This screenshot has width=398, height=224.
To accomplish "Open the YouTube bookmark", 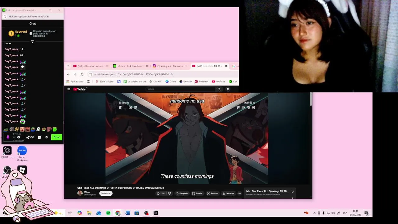I will (218, 82).
